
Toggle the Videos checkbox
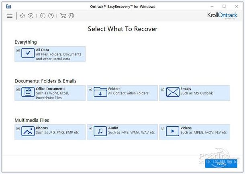(x=163, y=129)
